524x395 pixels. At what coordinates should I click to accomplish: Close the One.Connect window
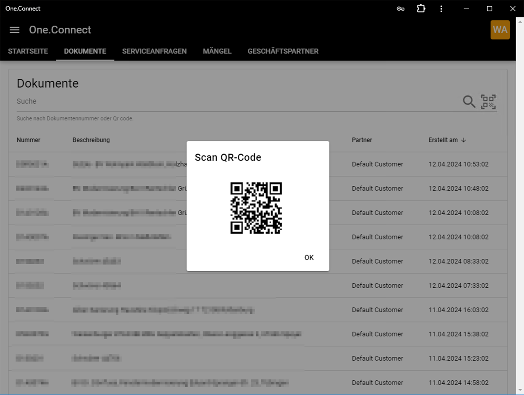(x=513, y=8)
